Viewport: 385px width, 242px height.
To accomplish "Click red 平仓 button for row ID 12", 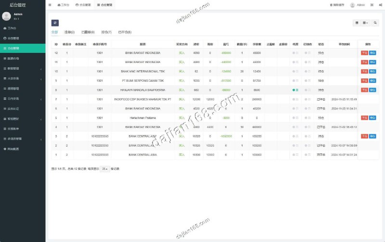I will click(x=364, y=53).
